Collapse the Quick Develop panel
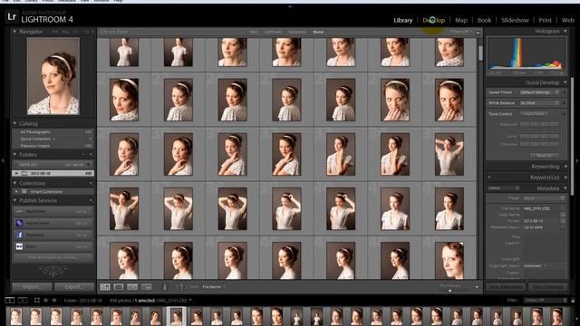Screen dimensions: 580x326 [x=565, y=82]
